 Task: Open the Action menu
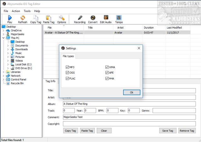tap(16, 11)
